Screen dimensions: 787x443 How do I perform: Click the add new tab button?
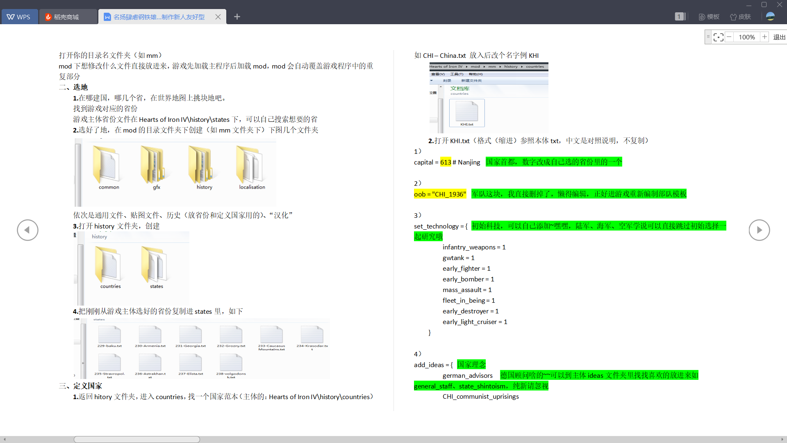tap(238, 16)
